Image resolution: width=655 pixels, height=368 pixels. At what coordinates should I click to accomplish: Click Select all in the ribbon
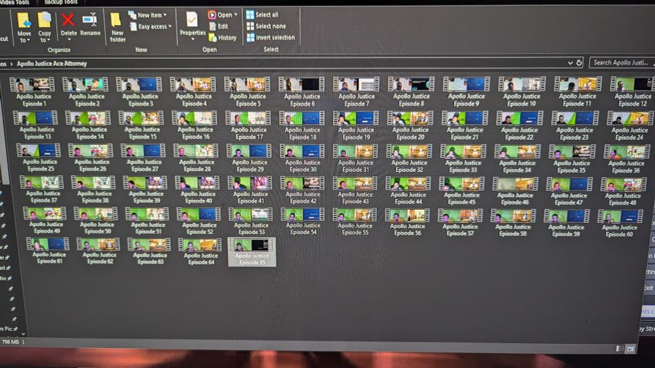point(263,15)
